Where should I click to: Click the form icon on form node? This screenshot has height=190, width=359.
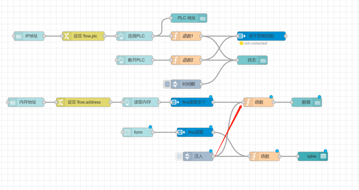tap(127, 132)
